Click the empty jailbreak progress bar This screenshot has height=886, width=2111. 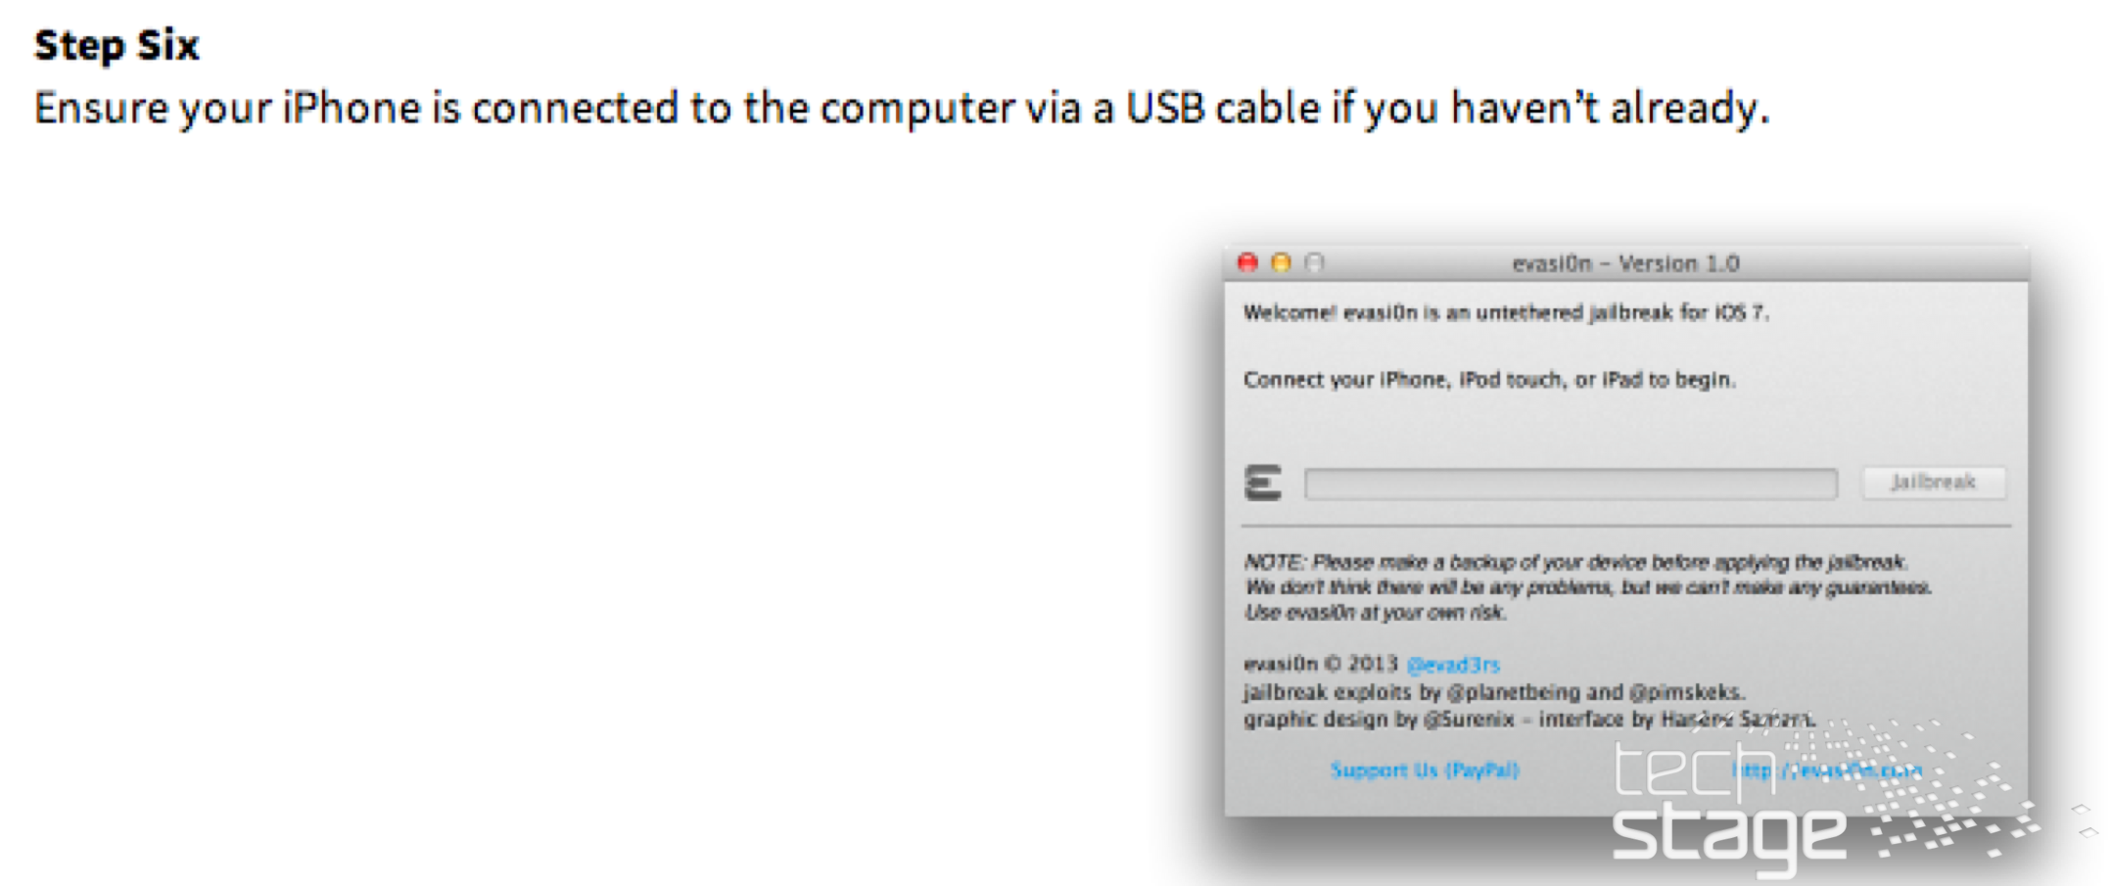[1571, 484]
